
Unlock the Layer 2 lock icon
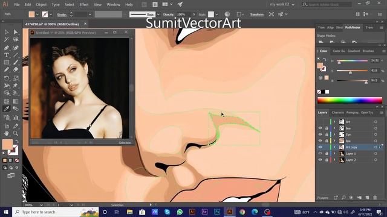pyautogui.click(x=327, y=160)
